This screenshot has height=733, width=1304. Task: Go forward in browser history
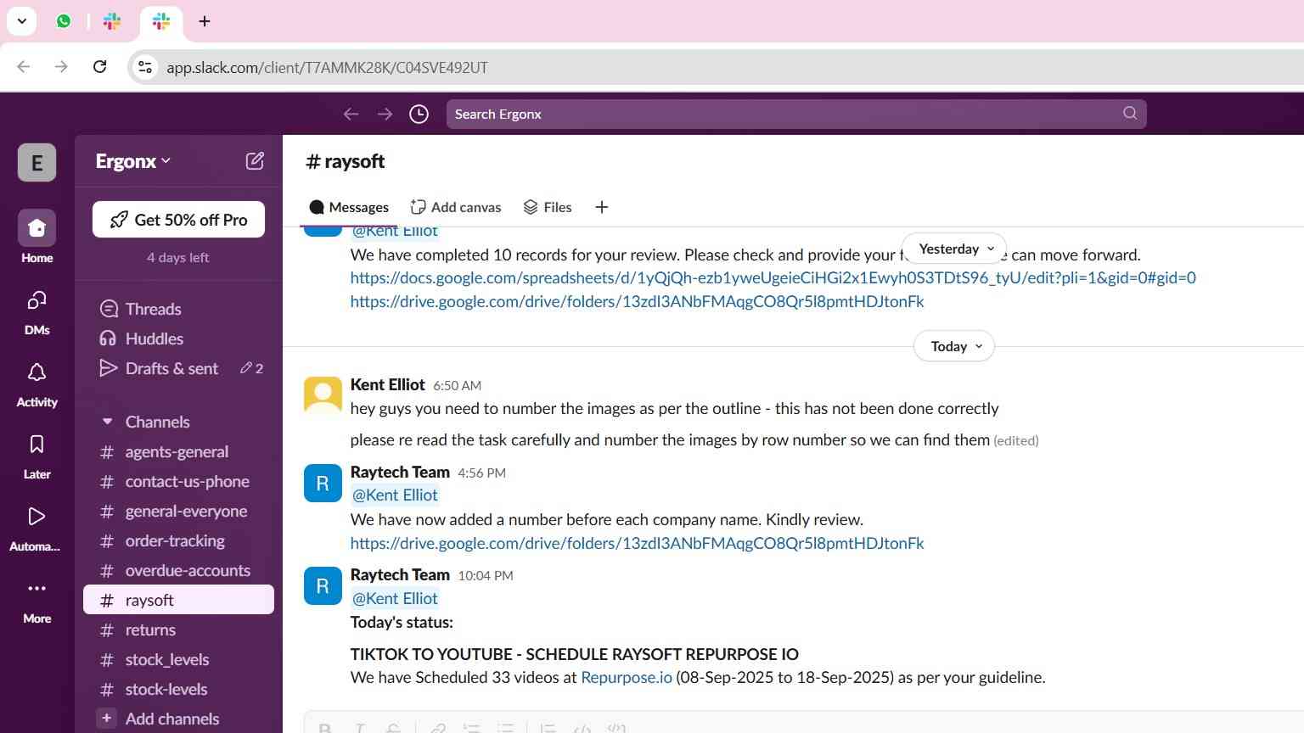(61, 67)
